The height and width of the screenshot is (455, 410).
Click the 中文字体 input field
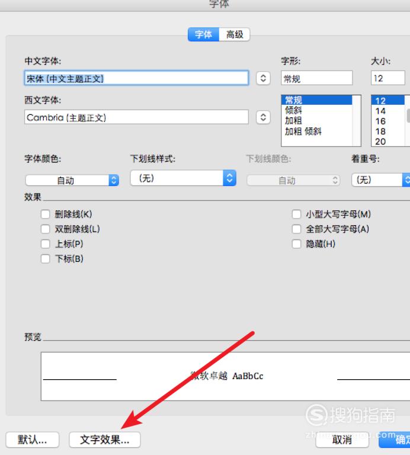[136, 78]
